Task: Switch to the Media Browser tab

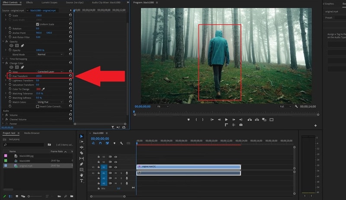Action: click(x=32, y=133)
